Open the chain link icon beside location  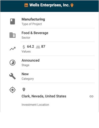[x=91, y=96]
